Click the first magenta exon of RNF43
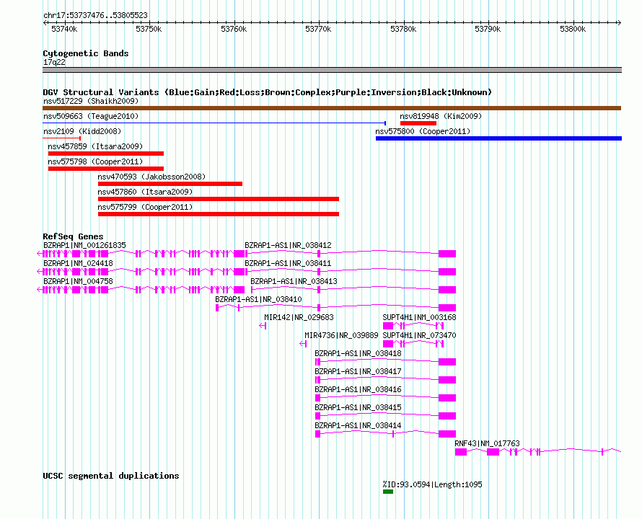The image size is (642, 519). (x=461, y=452)
